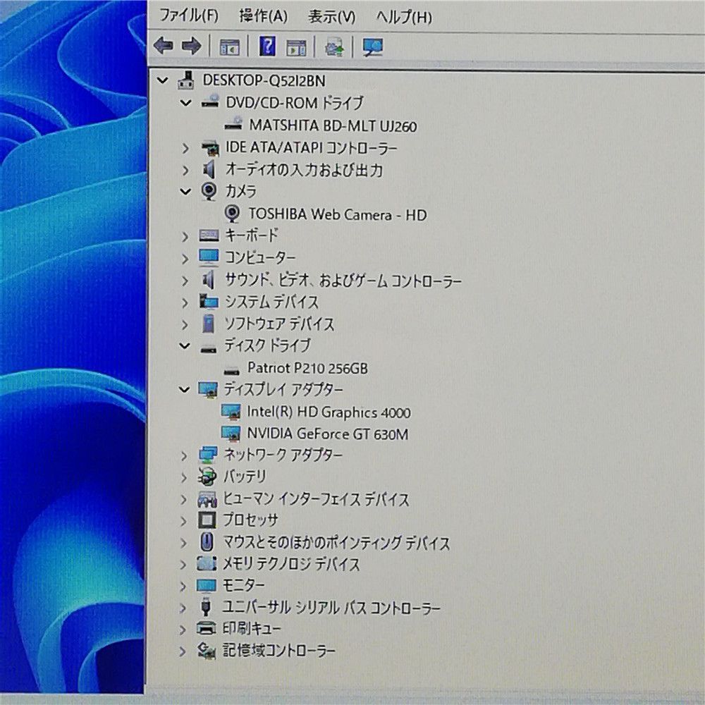Viewport: 705px width, 705px height.
Task: Collapse the DESKTOP-Q52I2BN root node
Action: click(162, 80)
